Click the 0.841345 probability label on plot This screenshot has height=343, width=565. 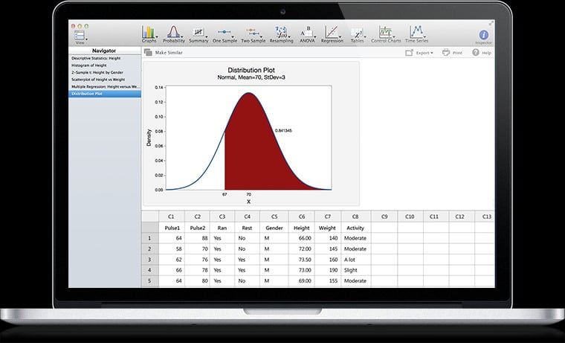283,130
